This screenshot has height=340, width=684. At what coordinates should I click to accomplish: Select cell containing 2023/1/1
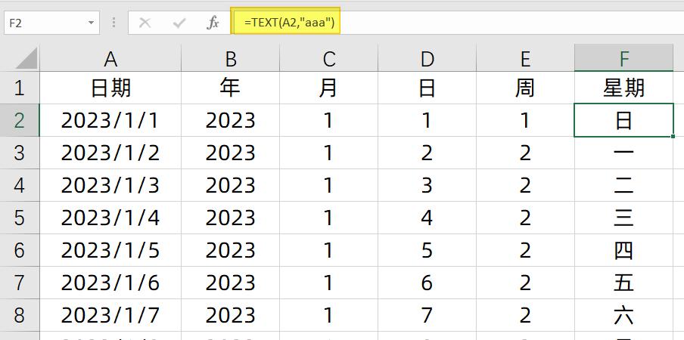[110, 120]
